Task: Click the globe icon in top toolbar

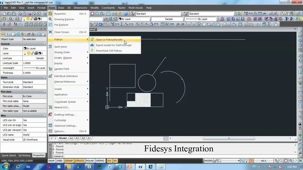Action: click(x=126, y=14)
